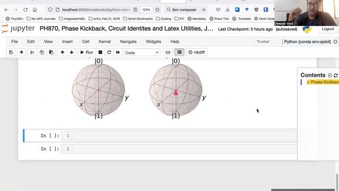This screenshot has width=339, height=191.
Task: Click the Trusted notebook indicator
Action: tap(263, 41)
